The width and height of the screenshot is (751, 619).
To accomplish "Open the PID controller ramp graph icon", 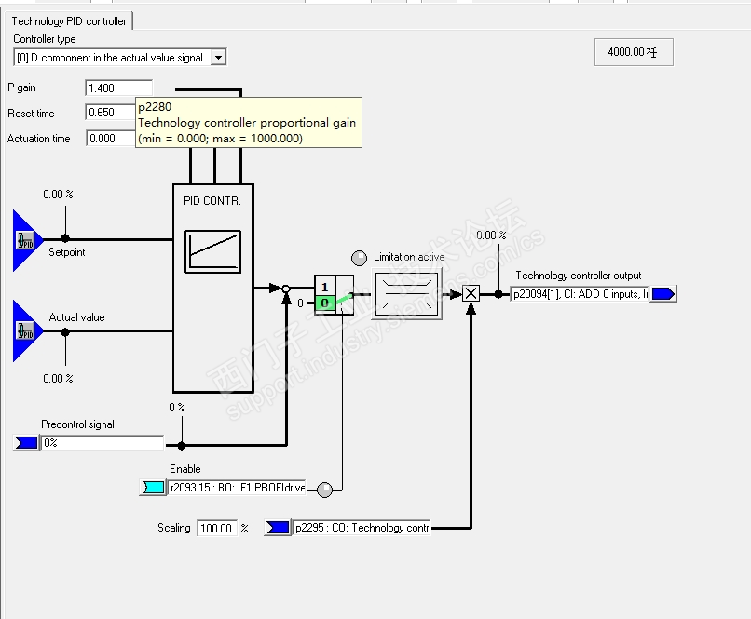I will [x=212, y=251].
